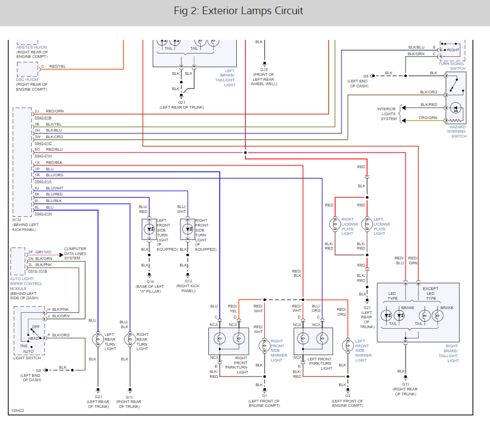Click the G14 ground label

click(150, 281)
